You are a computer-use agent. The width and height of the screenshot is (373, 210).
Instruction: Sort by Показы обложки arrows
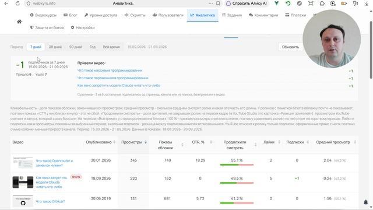182,145
